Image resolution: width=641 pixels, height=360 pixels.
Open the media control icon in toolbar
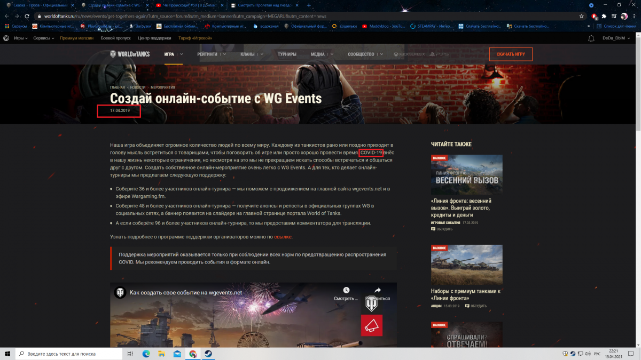click(614, 16)
